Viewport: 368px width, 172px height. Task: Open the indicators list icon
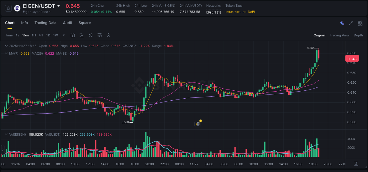point(100,35)
